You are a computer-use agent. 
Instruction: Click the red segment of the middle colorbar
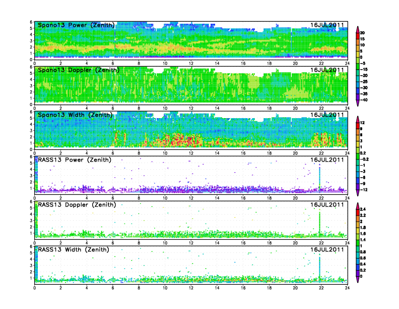point(358,126)
